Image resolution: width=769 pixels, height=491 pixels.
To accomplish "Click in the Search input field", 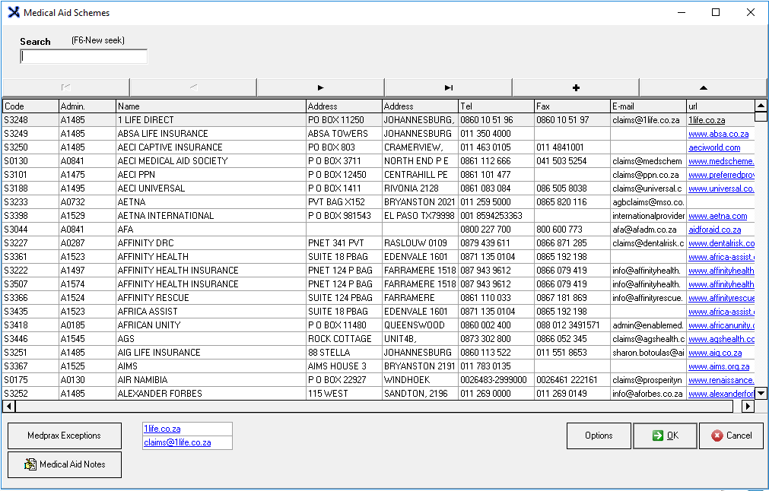I will click(x=84, y=57).
